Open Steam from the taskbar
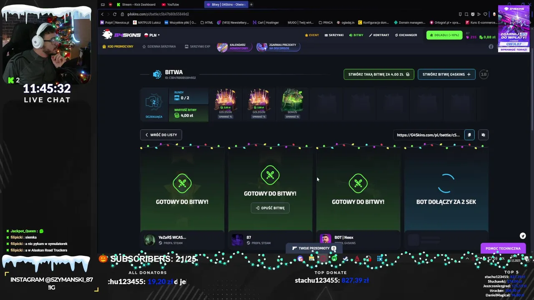534x300 pixels. pyautogui.click(x=345, y=259)
